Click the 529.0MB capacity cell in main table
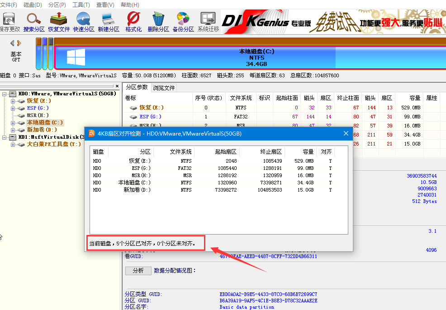The height and width of the screenshot is (310, 446). tap(411, 108)
